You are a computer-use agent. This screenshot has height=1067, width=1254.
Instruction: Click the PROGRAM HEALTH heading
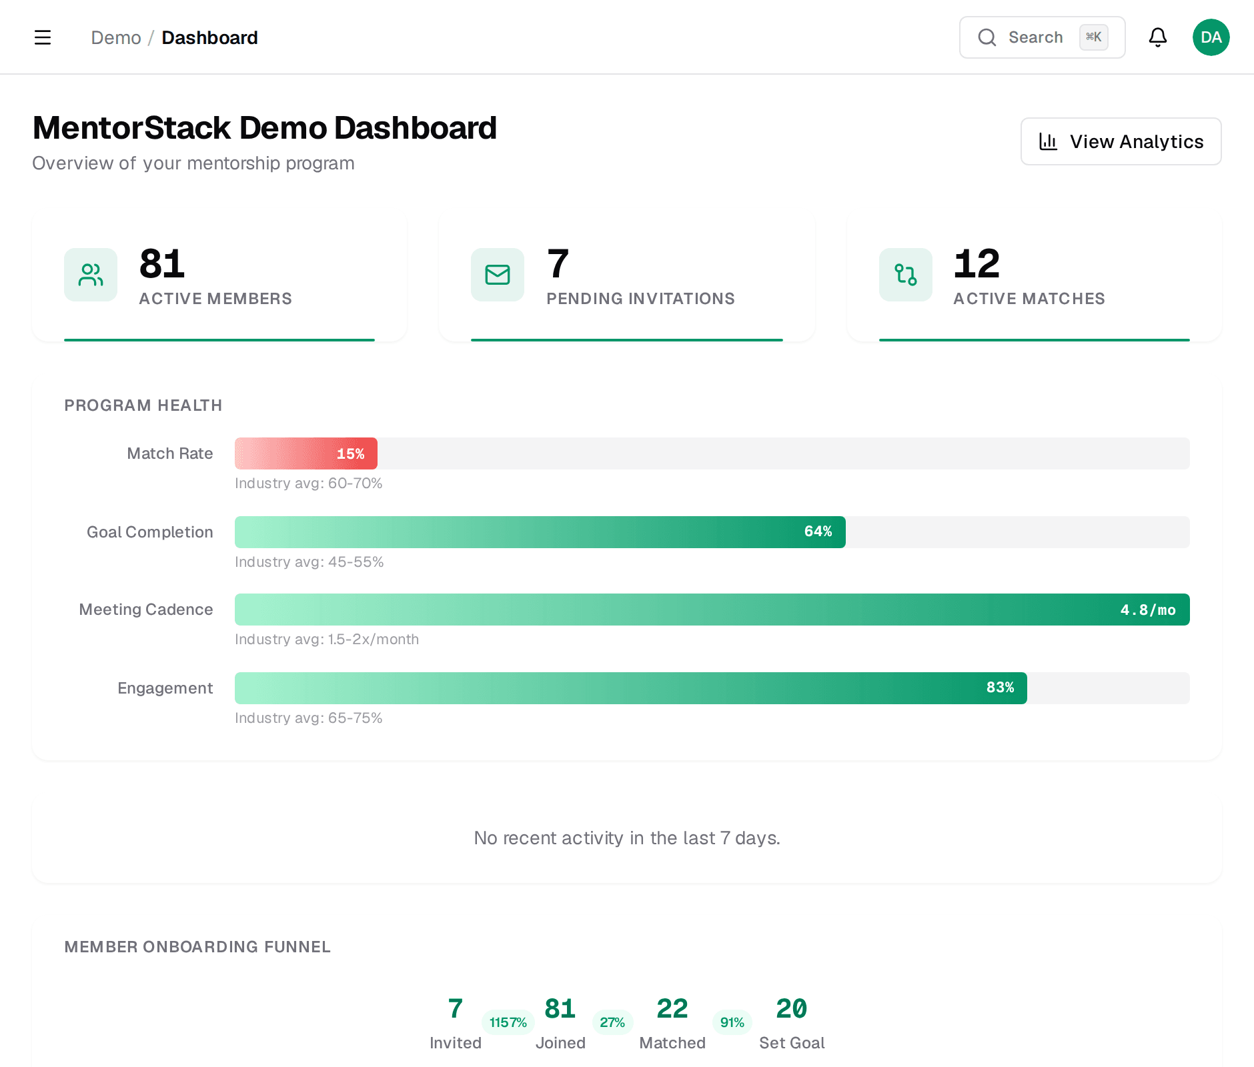143,405
